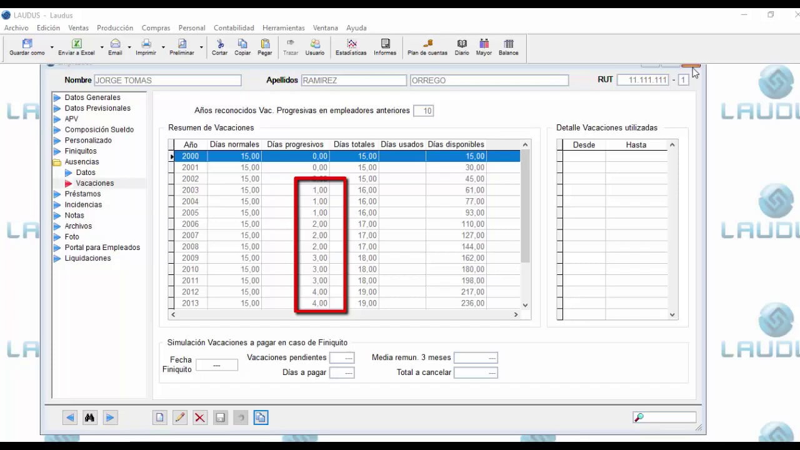Screen dimensions: 800x450
Task: Open the Imprimir dropdown arrow
Action: (x=163, y=47)
